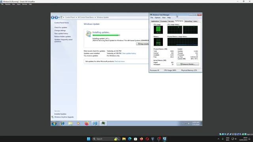
Task: Click the update installation progress bar
Action: (106, 35)
